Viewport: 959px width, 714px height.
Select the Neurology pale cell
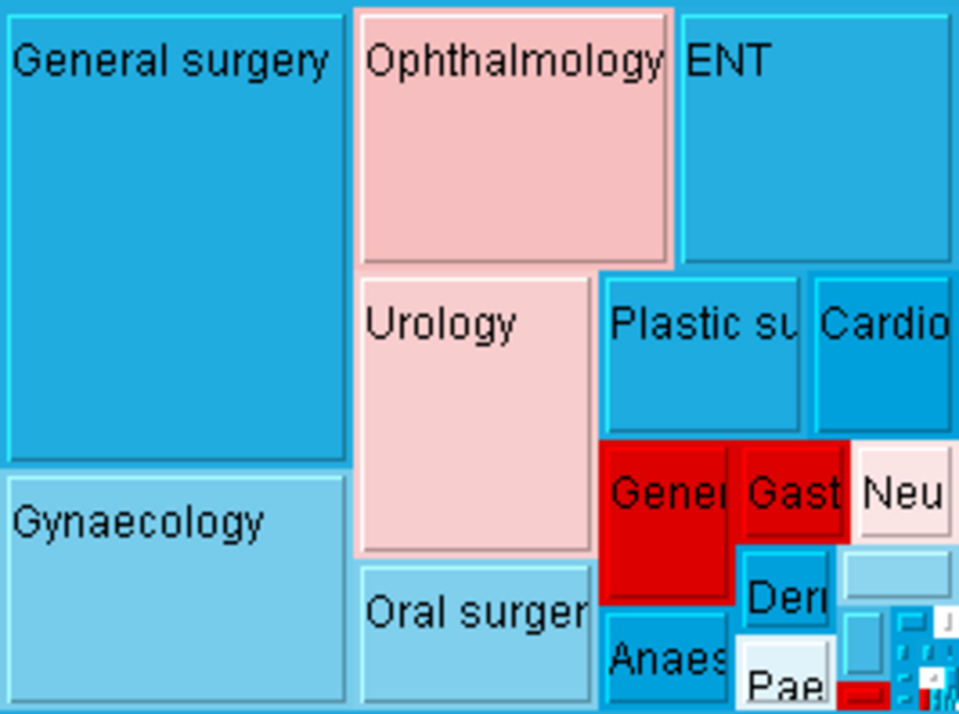[x=904, y=491]
